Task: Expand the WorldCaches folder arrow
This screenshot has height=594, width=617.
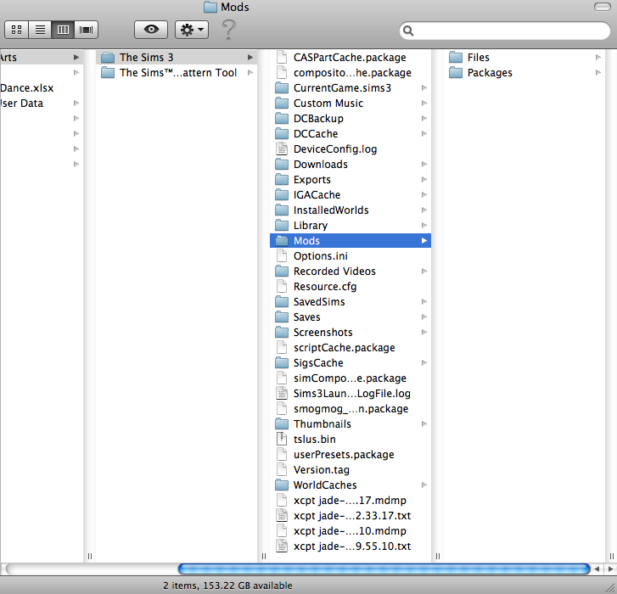Action: point(423,485)
